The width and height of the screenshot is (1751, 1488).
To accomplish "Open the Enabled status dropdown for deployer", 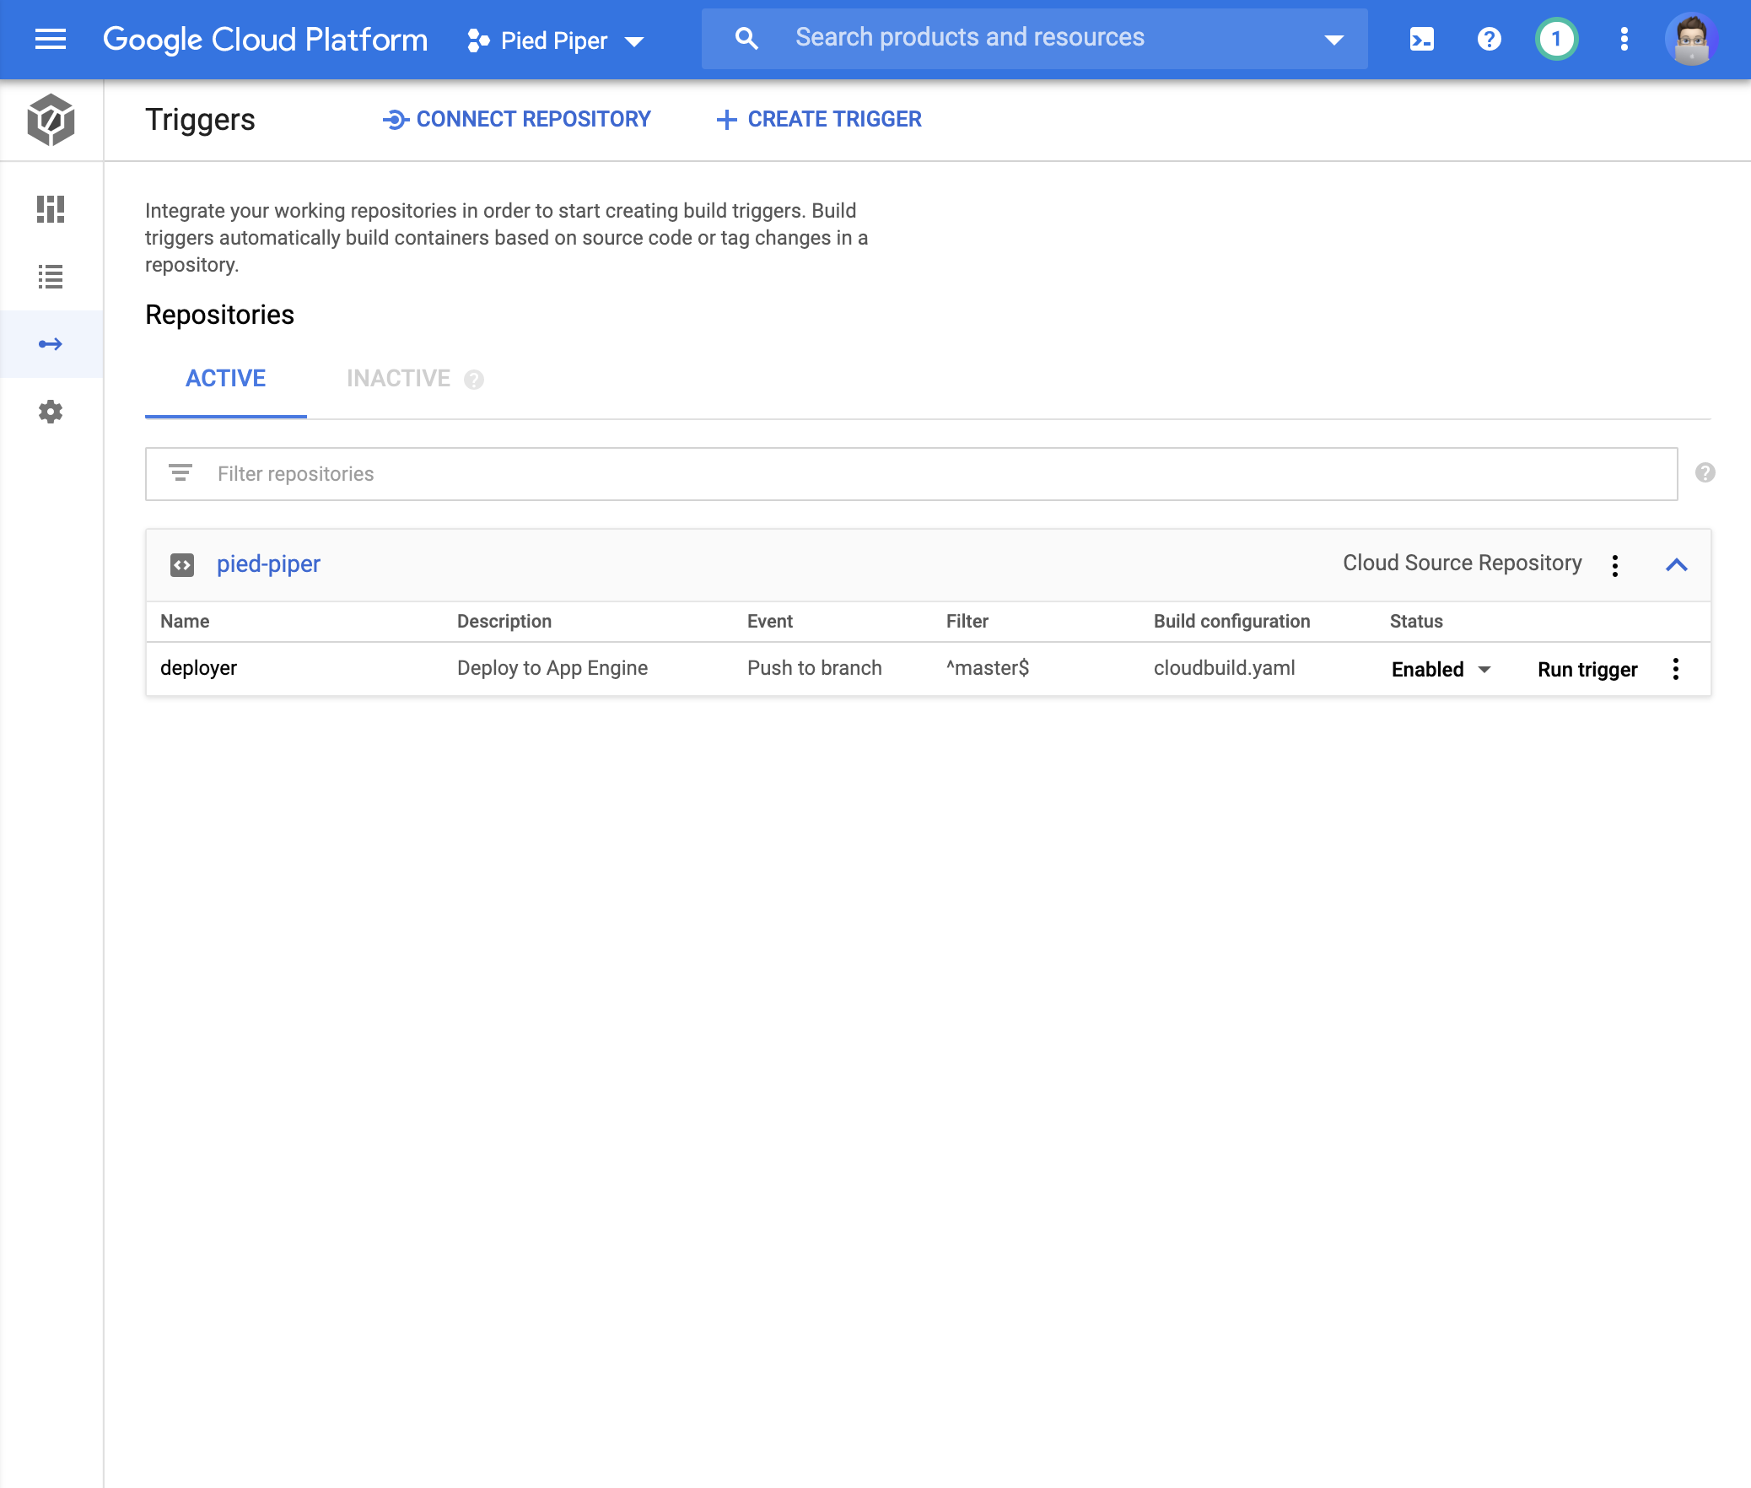I will tap(1441, 669).
